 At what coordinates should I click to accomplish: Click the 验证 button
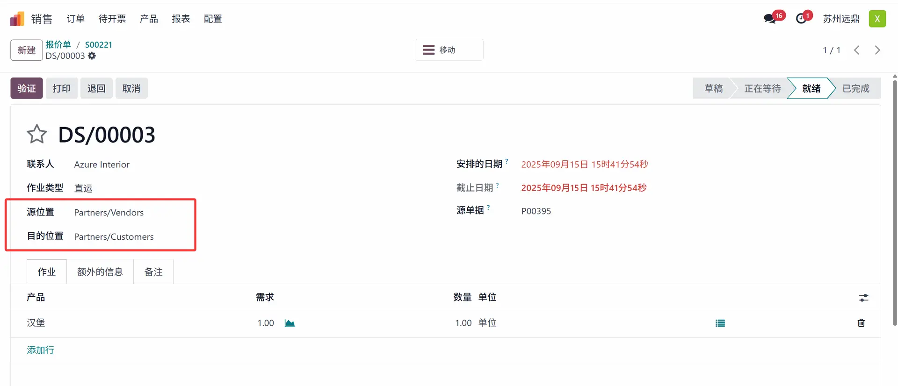coord(27,88)
